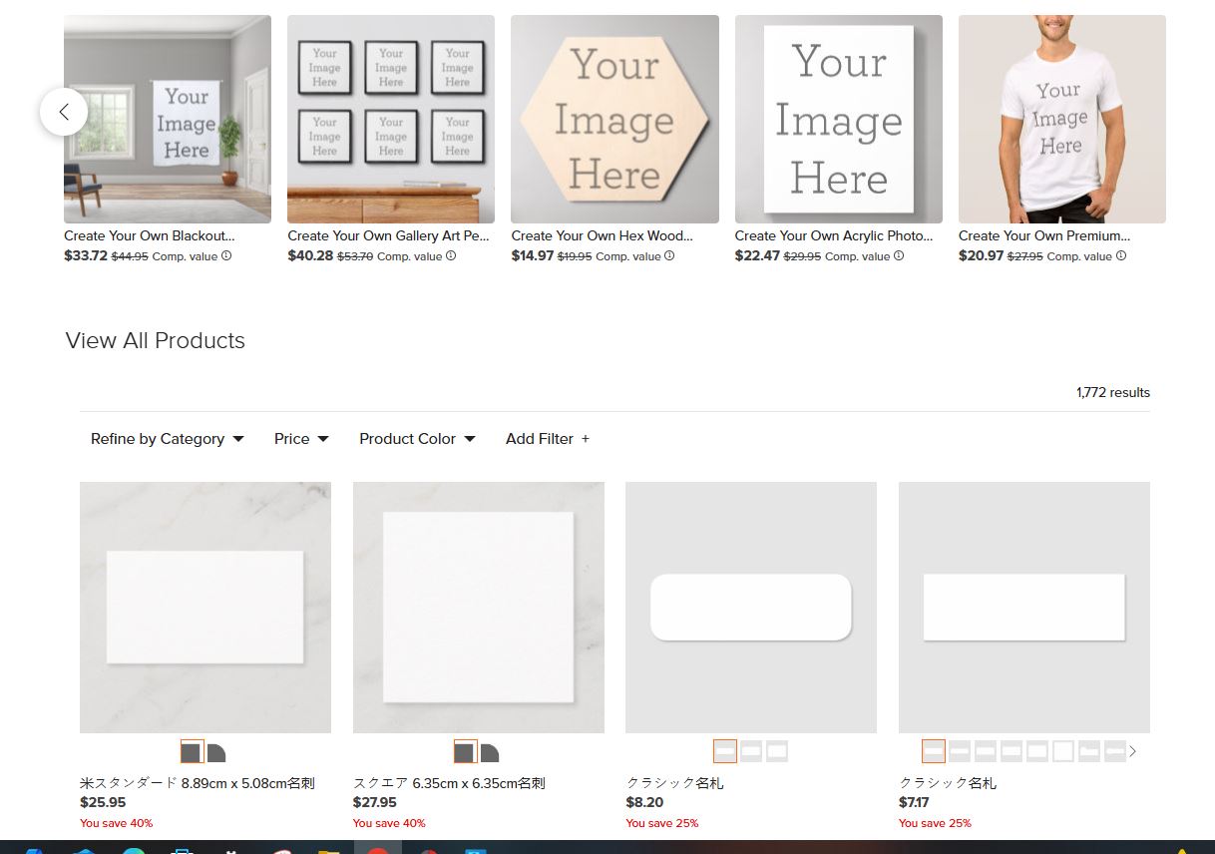Open the $7.17 rectangular name tag image
Screen dimensions: 1215x854
pos(1024,608)
